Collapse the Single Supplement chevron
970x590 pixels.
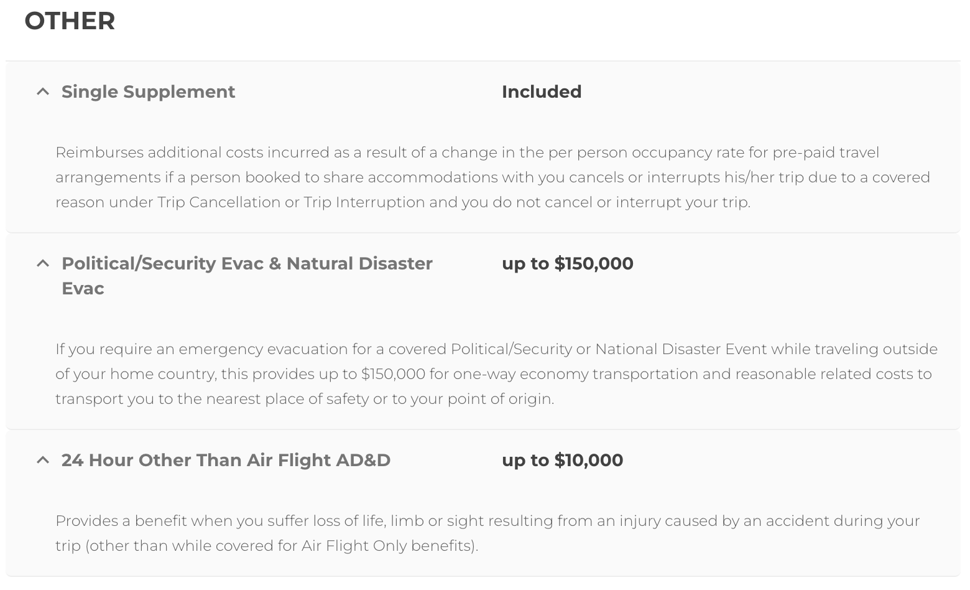point(43,92)
